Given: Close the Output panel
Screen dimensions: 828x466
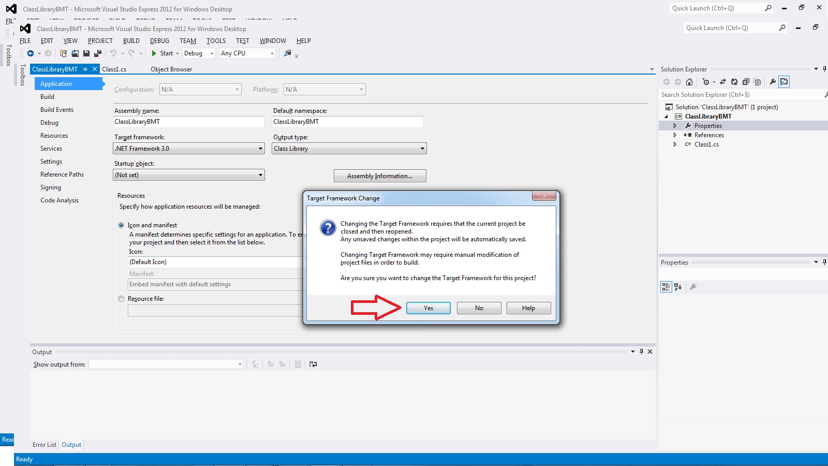Looking at the screenshot, I should pos(650,352).
